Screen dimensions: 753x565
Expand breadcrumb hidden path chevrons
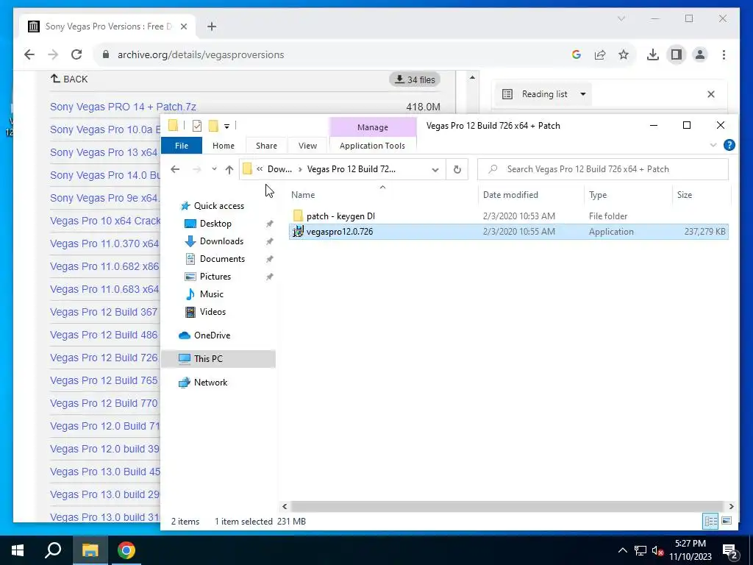pyautogui.click(x=260, y=169)
